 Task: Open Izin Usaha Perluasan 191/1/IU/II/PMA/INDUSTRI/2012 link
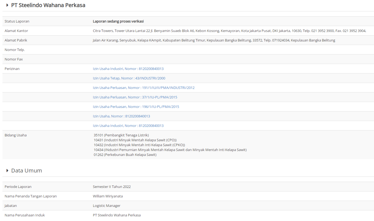(144, 88)
